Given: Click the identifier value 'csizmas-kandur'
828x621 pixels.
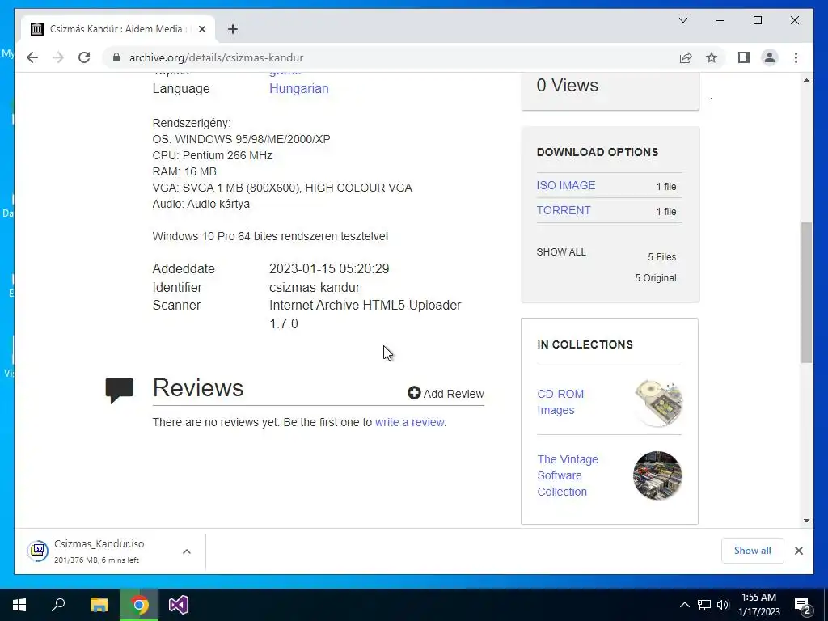Looking at the screenshot, I should [315, 287].
